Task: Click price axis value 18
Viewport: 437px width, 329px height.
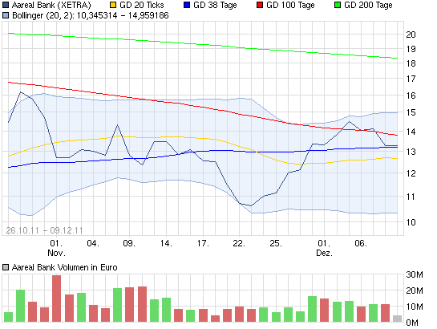Action: pyautogui.click(x=411, y=63)
